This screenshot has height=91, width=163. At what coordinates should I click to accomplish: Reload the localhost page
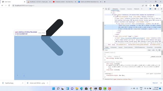coord(9,6)
